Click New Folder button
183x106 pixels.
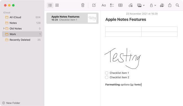11,103
